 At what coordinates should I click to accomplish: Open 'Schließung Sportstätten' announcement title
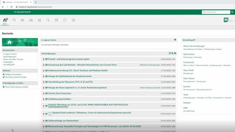pyautogui.click(x=59, y=99)
